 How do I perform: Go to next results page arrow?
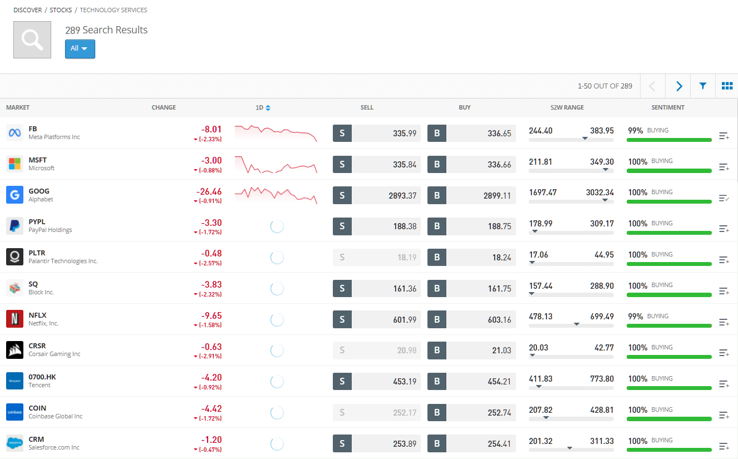point(679,86)
